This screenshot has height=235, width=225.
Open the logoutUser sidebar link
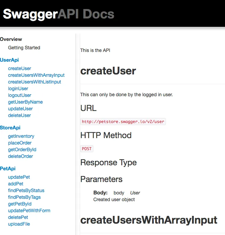[20, 95]
